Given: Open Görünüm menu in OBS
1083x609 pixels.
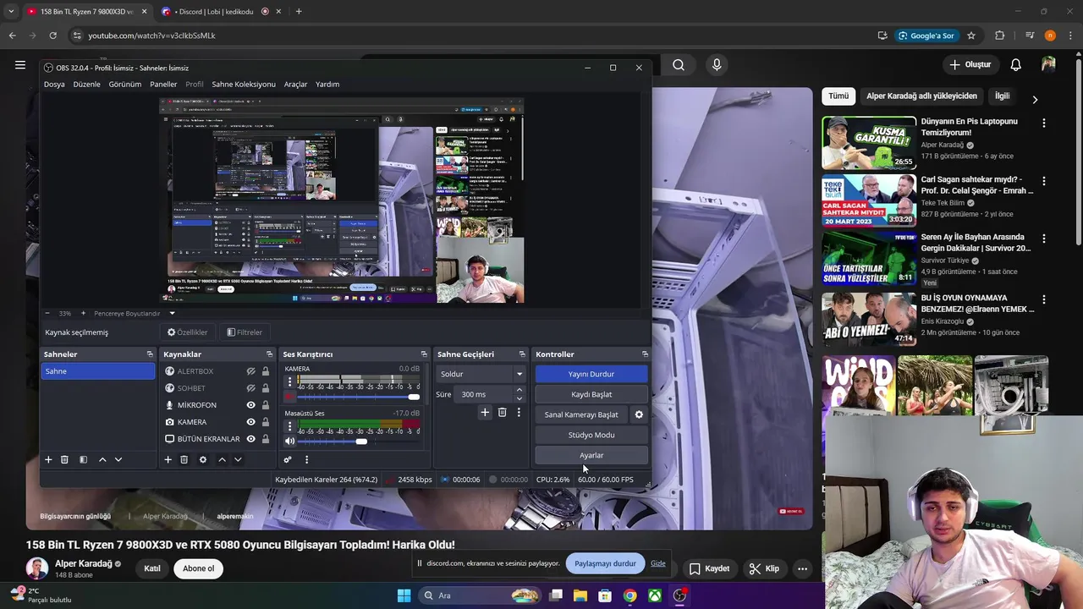Looking at the screenshot, I should coord(125,84).
